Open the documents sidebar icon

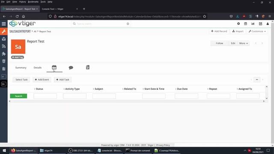(x=4, y=69)
